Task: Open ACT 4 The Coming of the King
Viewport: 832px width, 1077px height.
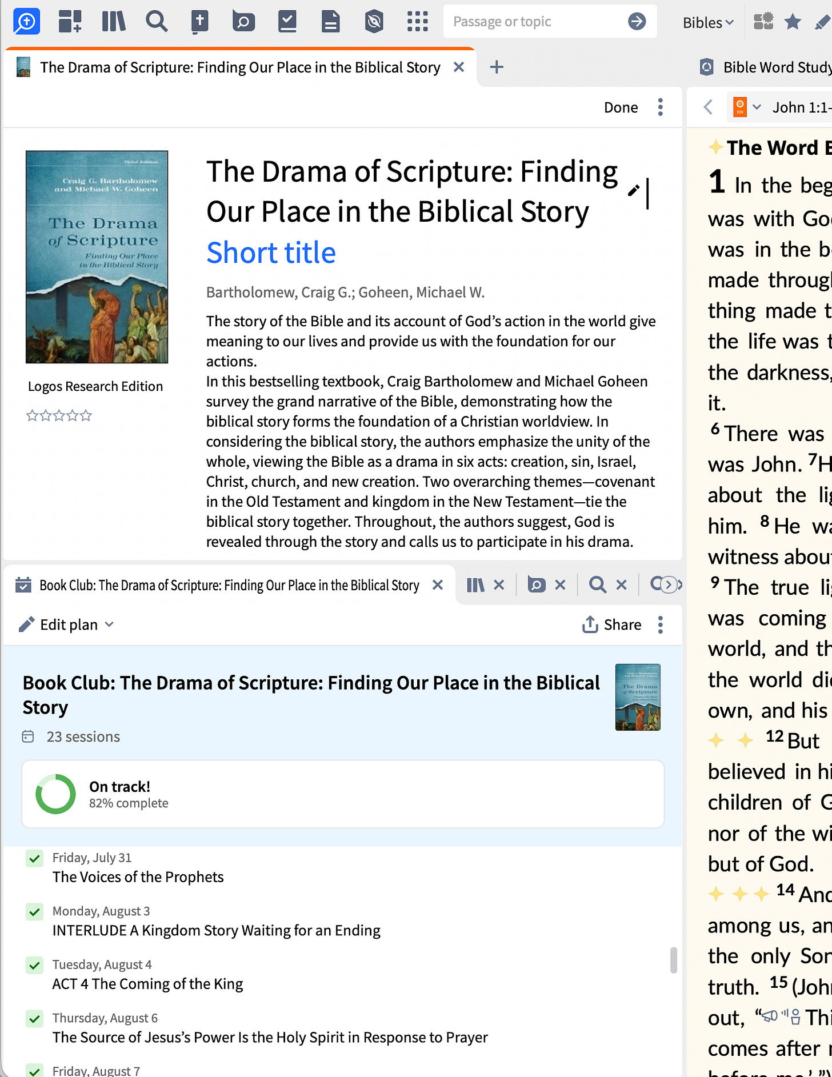Action: [148, 984]
